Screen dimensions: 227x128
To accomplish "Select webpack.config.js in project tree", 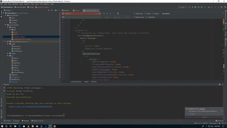I will pyautogui.click(x=19, y=37).
